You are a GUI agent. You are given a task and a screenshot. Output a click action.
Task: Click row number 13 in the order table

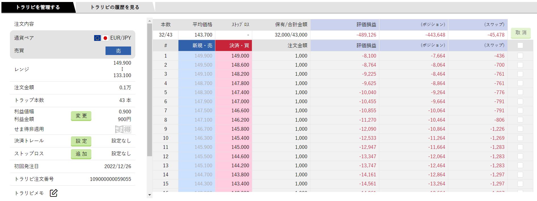coord(166,166)
